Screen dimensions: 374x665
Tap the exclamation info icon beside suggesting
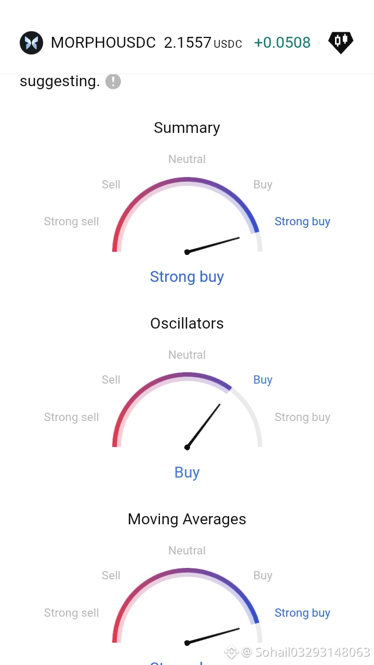(113, 82)
